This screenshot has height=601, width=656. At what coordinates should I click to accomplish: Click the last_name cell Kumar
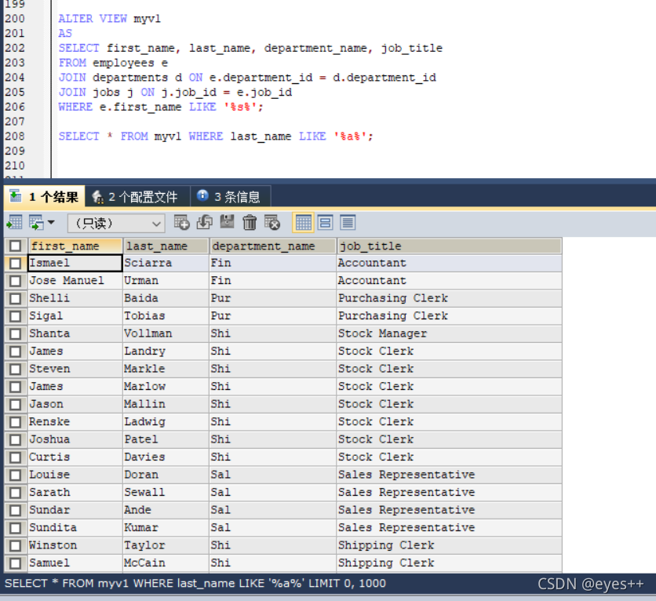166,528
